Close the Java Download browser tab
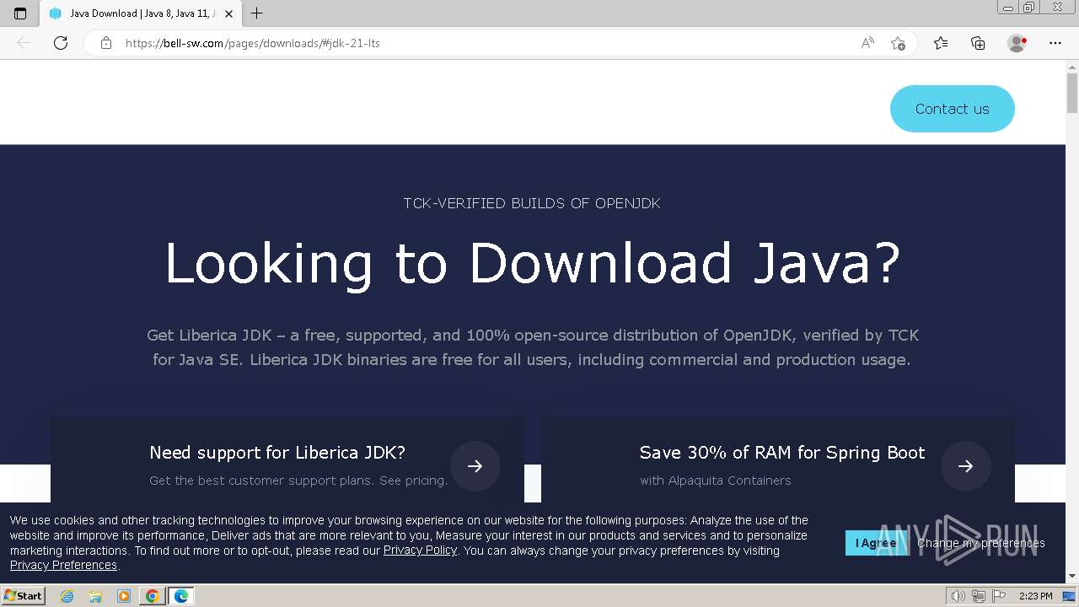 pyautogui.click(x=228, y=13)
